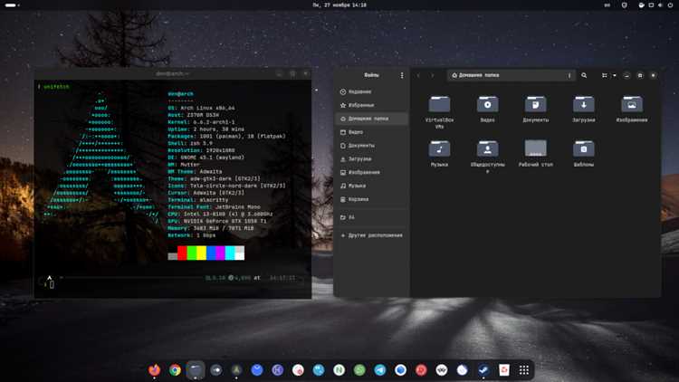679x382 pixels.
Task: Open the path bar folder menu dots
Action: (569, 75)
